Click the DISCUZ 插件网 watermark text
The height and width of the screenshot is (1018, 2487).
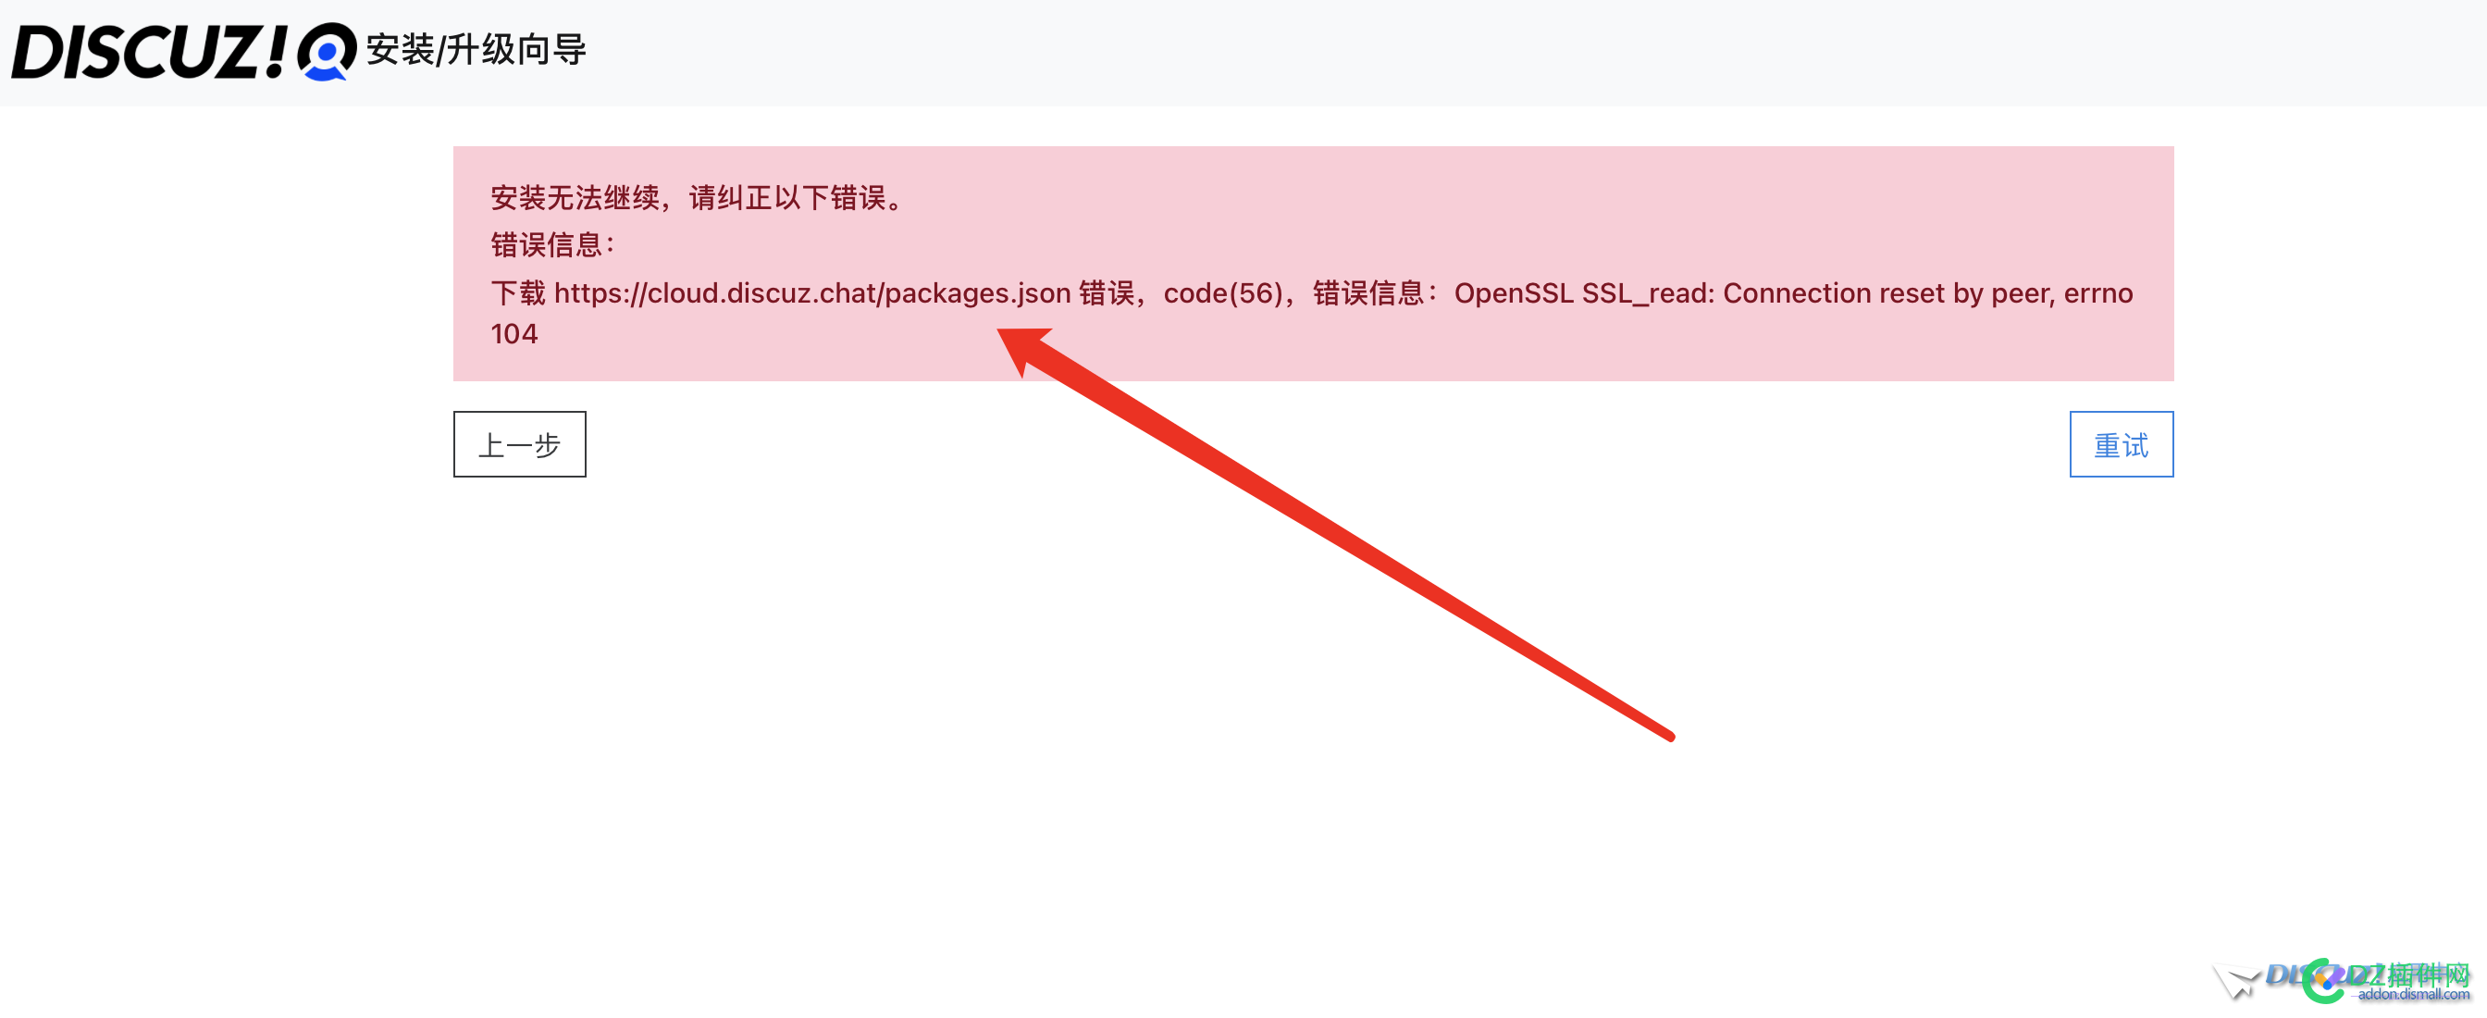coord(2369,974)
